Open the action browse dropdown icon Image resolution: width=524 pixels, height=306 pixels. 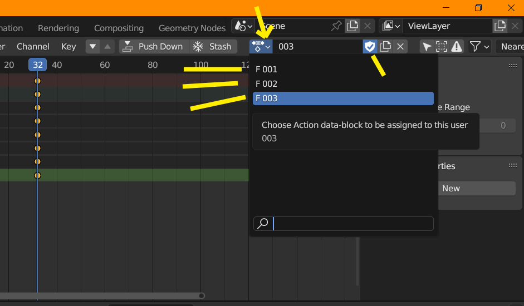[x=261, y=47]
